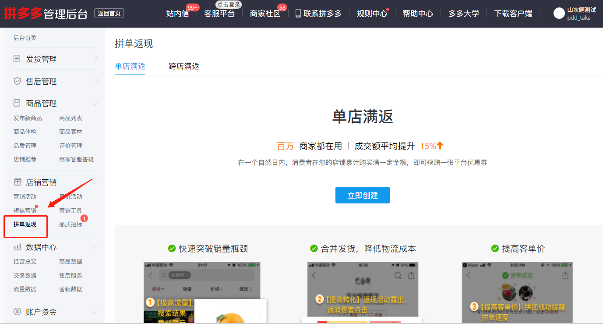Open 店铺推荐 in sidebar
The width and height of the screenshot is (603, 324).
pos(25,159)
